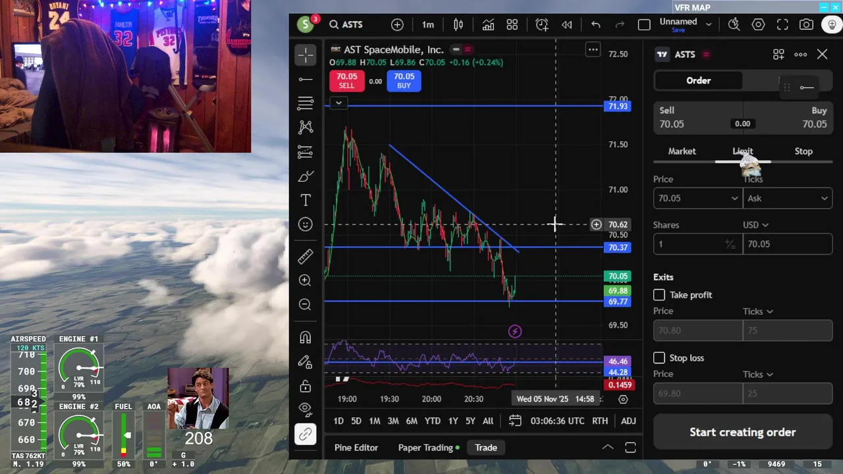The image size is (843, 474).
Task: Expand the Unnamed layout dropdown arrow
Action: pyautogui.click(x=709, y=24)
